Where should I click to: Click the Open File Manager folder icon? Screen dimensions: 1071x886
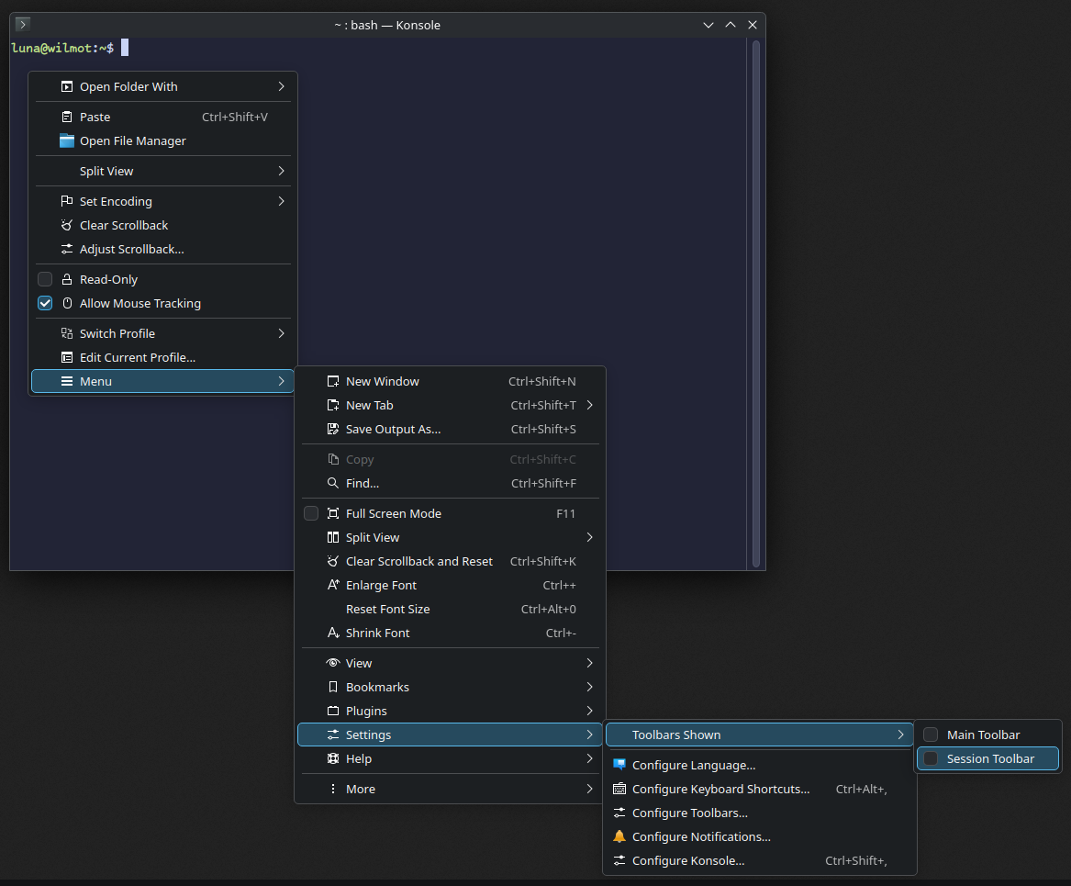(x=66, y=140)
